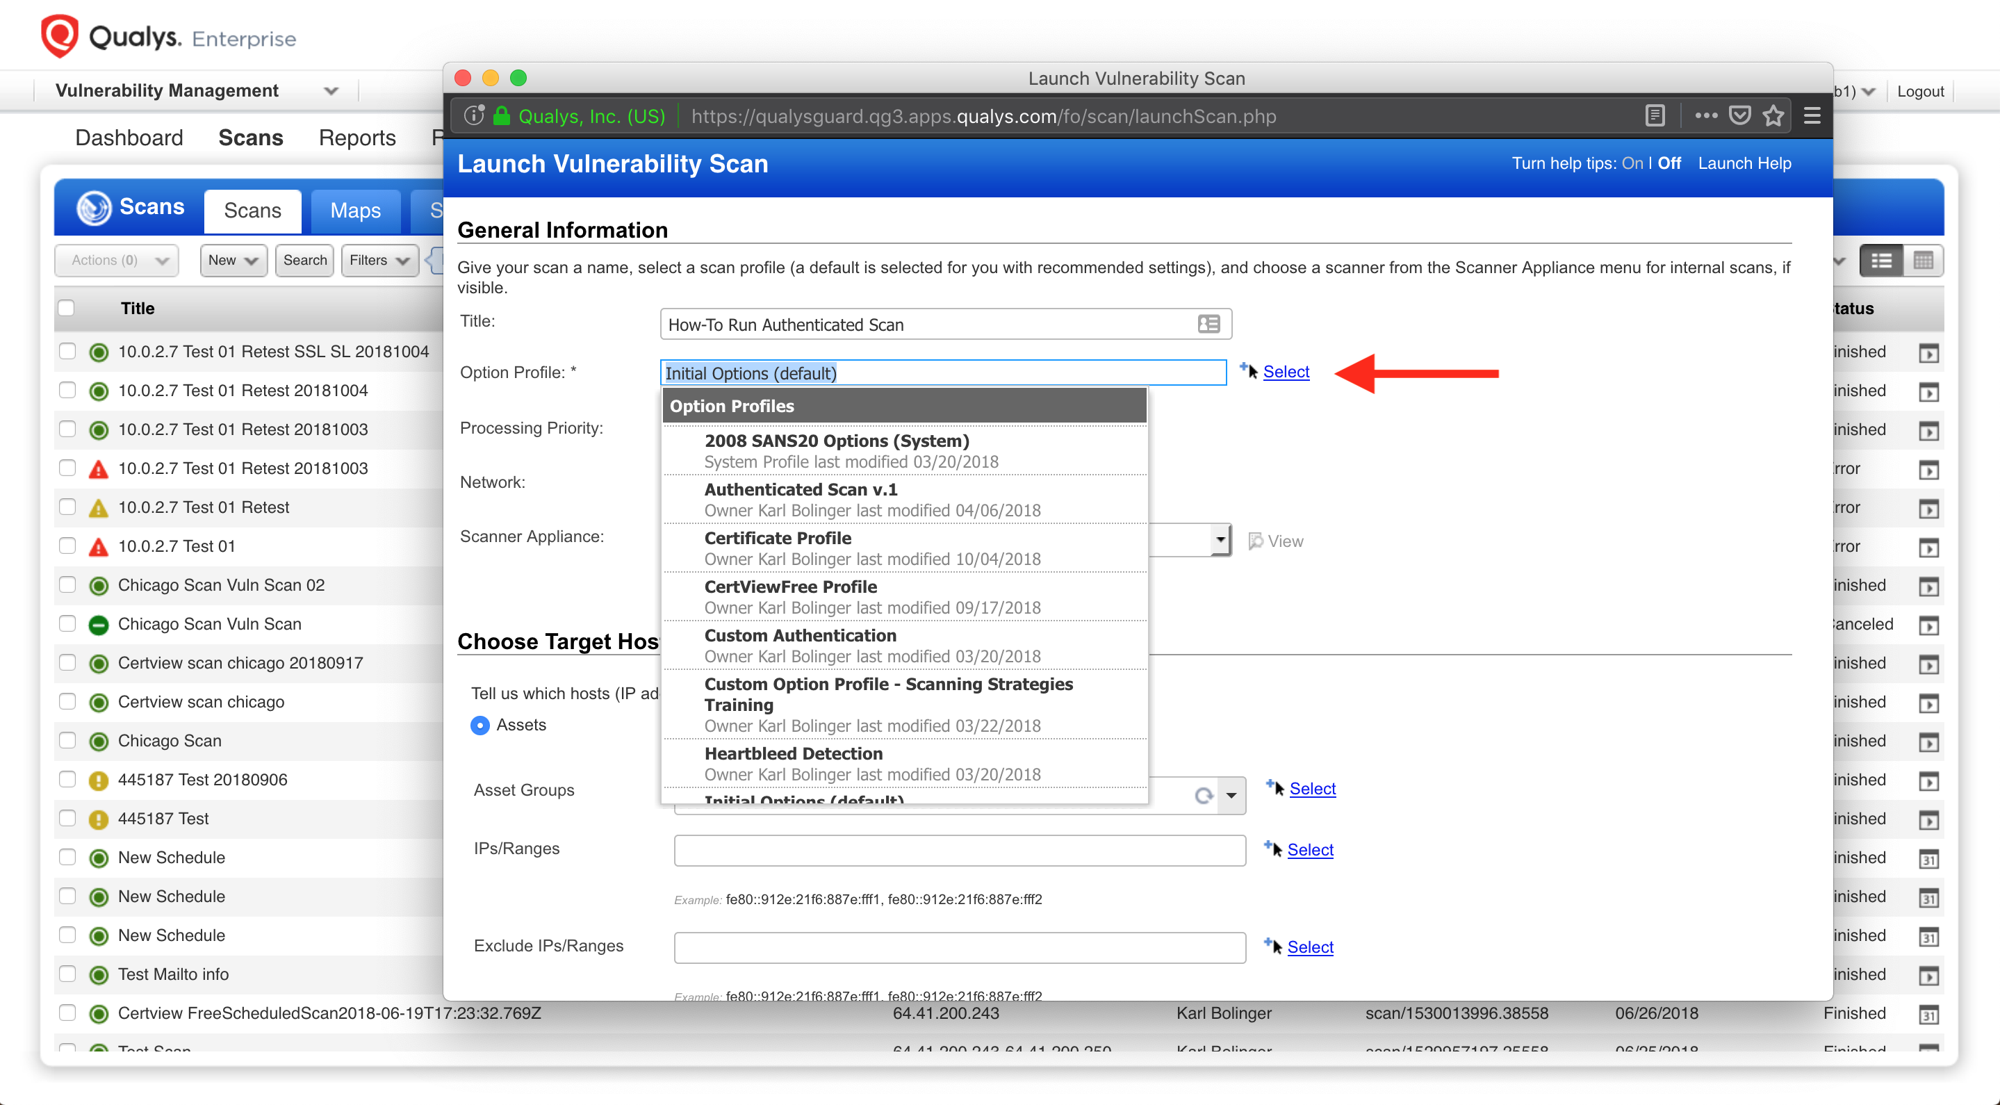Open the Dashboard menu item
This screenshot has width=2000, height=1105.
[x=129, y=138]
